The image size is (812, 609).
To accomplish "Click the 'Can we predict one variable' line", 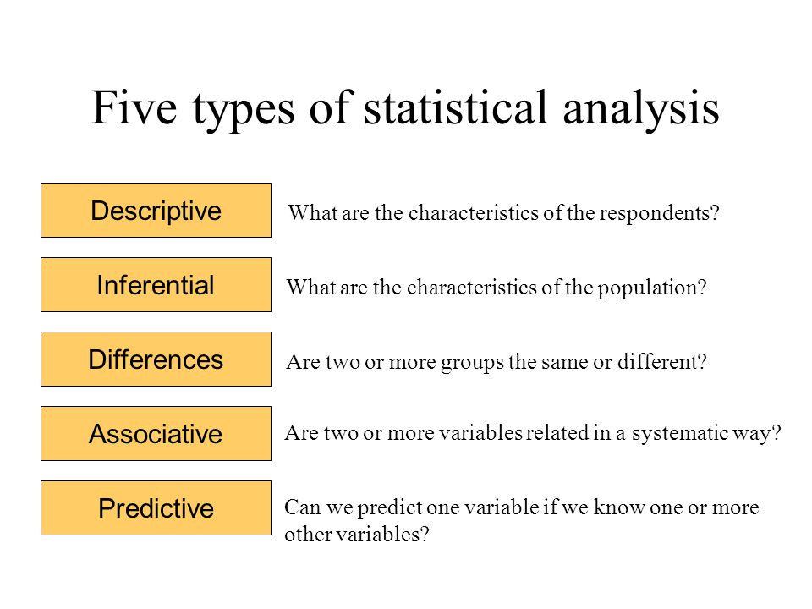I will click(x=522, y=508).
